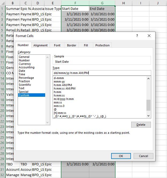
Task: Select column B header
Action: click(x=13, y=3)
